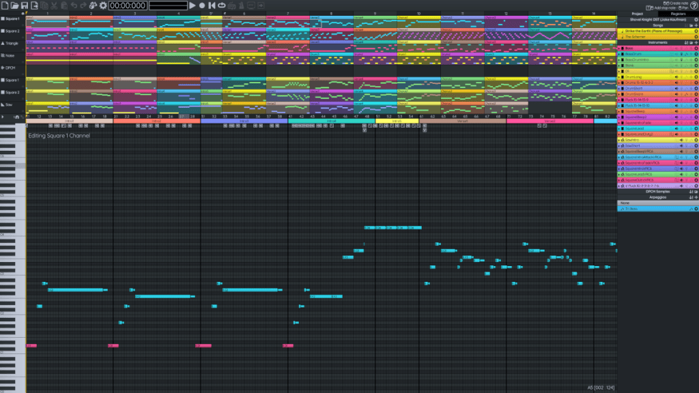
Task: Cut the selection with the scissors icon
Action: (54, 5)
